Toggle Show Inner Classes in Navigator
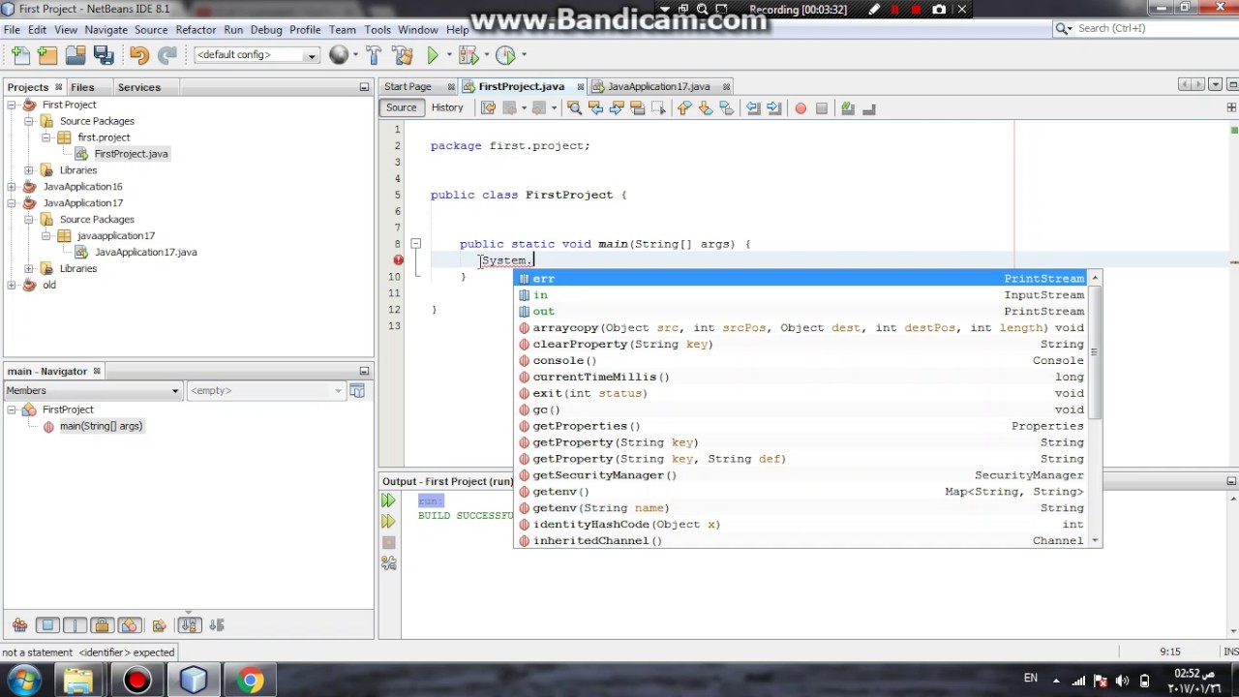1239x697 pixels. 130,625
